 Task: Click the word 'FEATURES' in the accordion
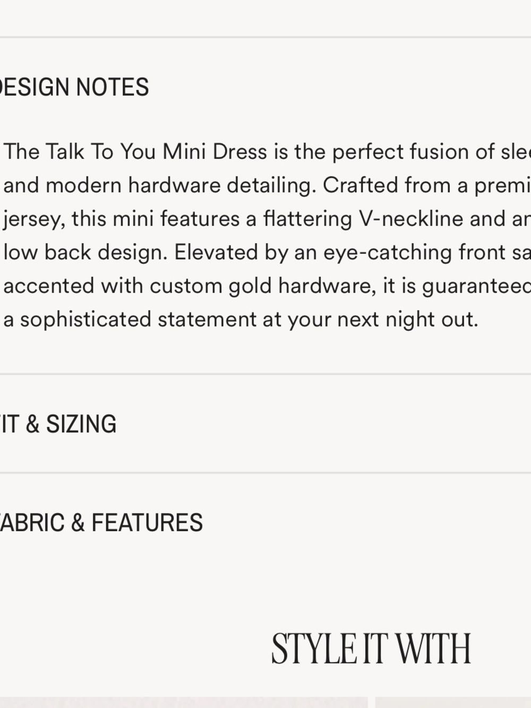[147, 523]
